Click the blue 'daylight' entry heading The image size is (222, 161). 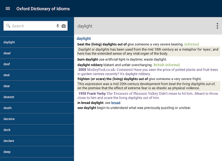[84, 39]
